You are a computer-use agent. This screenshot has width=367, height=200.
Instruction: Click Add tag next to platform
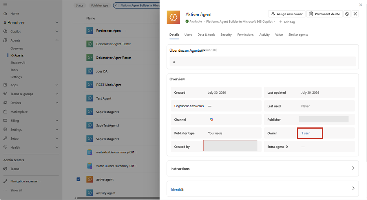(x=287, y=22)
